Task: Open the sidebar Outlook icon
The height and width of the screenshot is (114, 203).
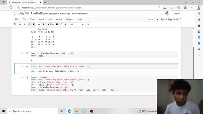Action: [199, 43]
